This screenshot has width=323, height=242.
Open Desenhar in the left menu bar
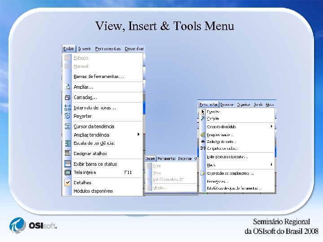pyautogui.click(x=134, y=49)
